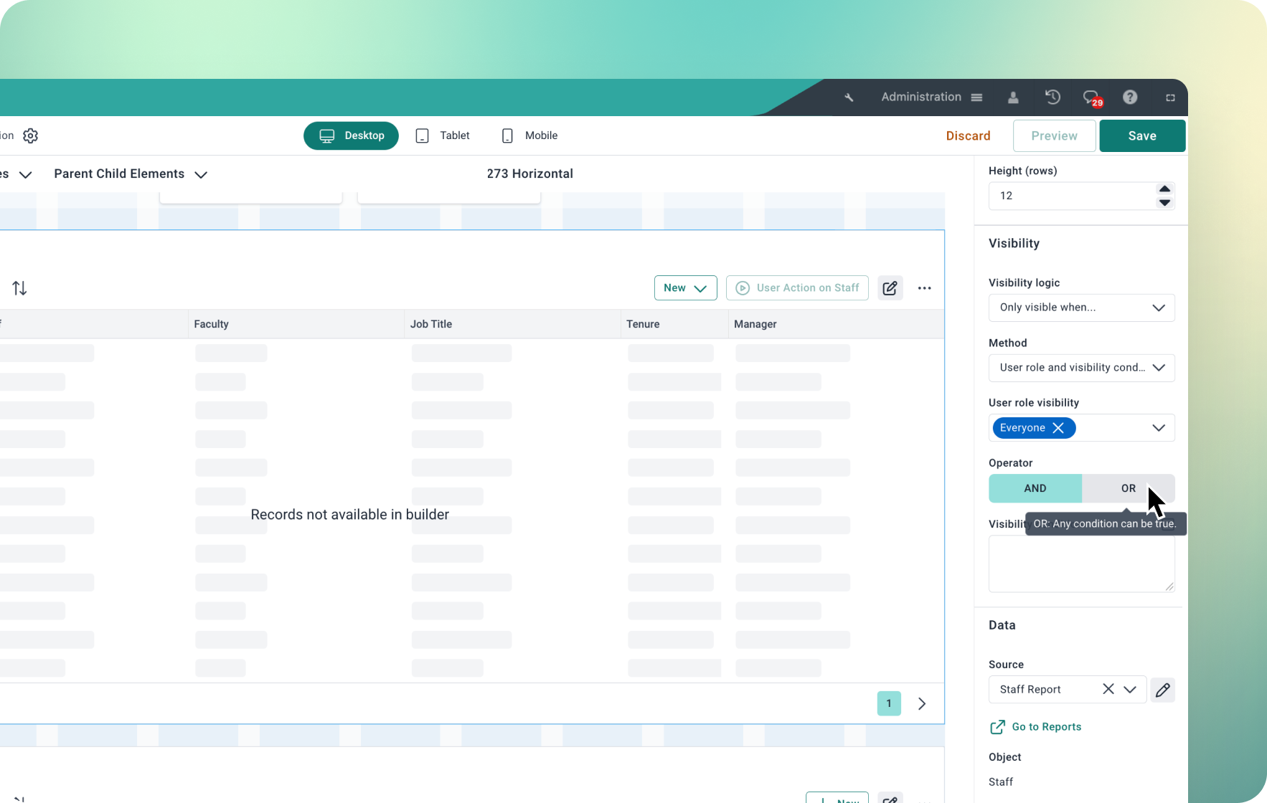The height and width of the screenshot is (803, 1267).
Task: Switch to Tablet view
Action: click(x=443, y=136)
